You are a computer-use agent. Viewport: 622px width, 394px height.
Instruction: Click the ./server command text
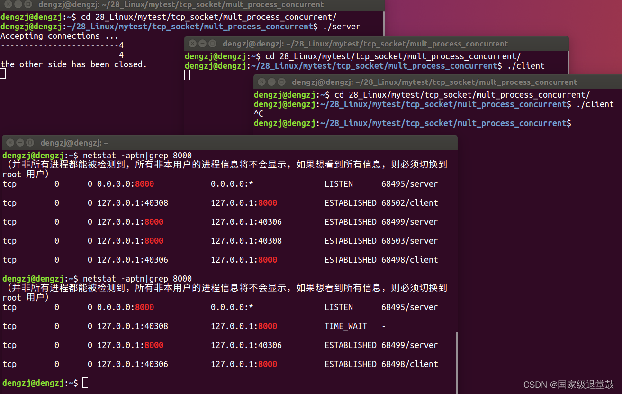point(341,27)
